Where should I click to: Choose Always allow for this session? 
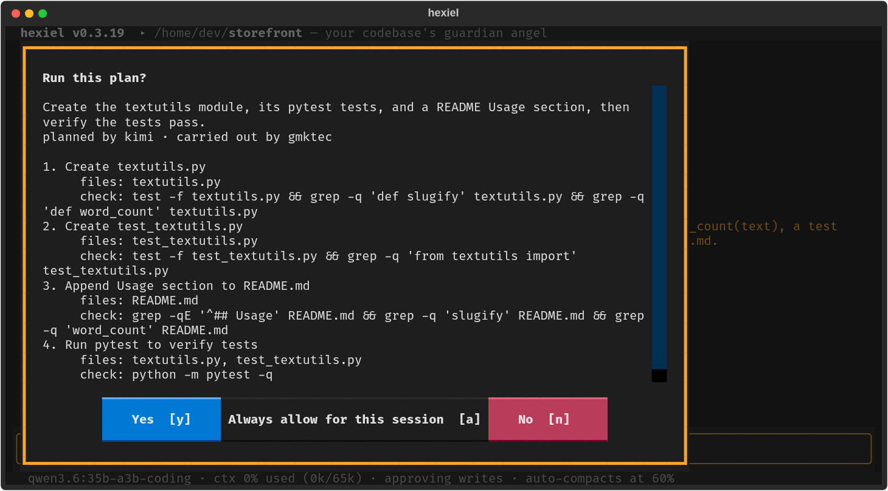click(x=355, y=419)
